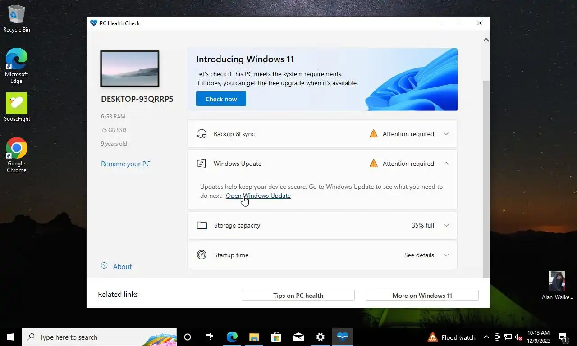Click the taskbar search box

(x=99, y=337)
